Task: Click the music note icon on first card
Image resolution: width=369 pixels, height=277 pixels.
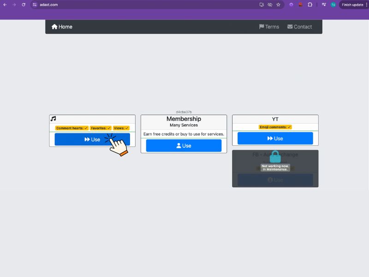Action: click(53, 119)
